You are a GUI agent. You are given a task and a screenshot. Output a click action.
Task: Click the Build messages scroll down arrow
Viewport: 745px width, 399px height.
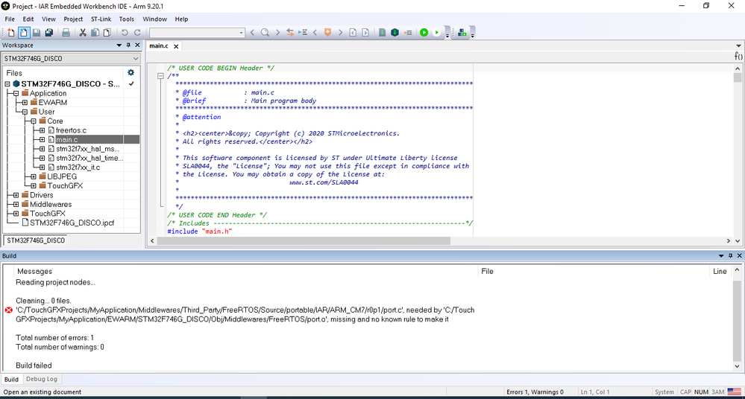pyautogui.click(x=737, y=366)
